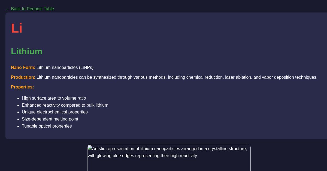
Task: Click the bullet dot before Tunable optical properties
Action: pyautogui.click(x=18, y=126)
